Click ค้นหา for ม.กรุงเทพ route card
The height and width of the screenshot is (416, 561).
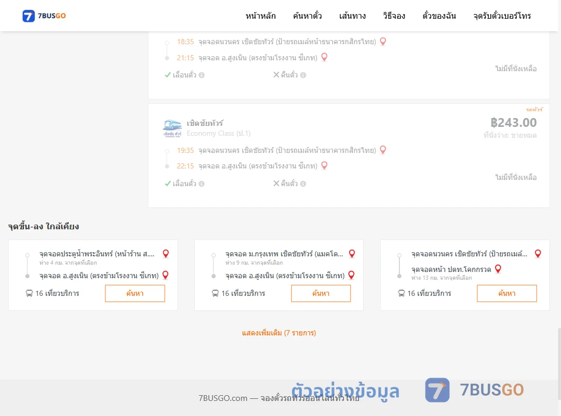(x=321, y=293)
